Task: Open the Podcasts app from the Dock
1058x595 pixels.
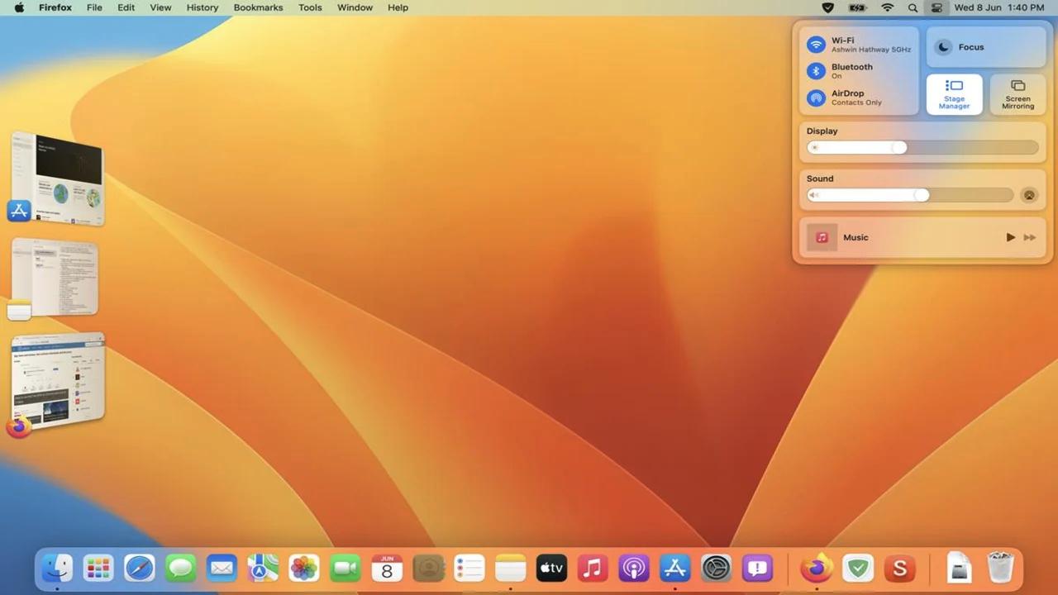Action: coord(633,568)
